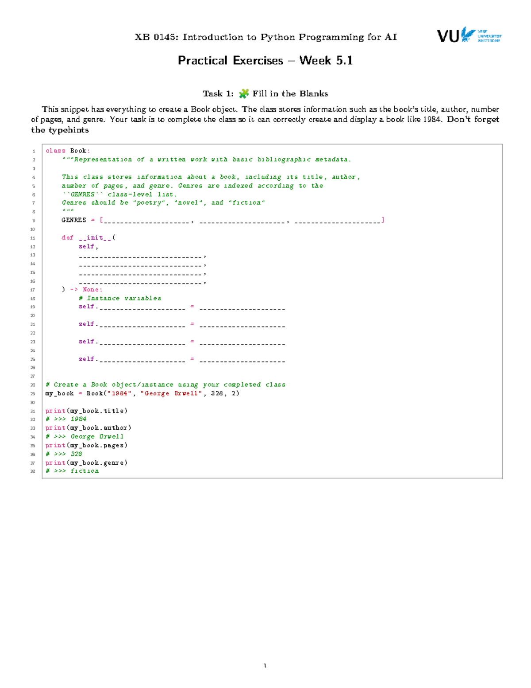Click the "# Instance variables" comment
The height and width of the screenshot is (688, 531).
tap(120, 298)
